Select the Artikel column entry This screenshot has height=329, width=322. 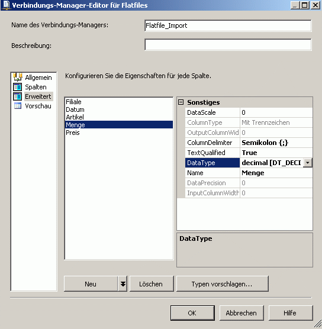point(75,117)
